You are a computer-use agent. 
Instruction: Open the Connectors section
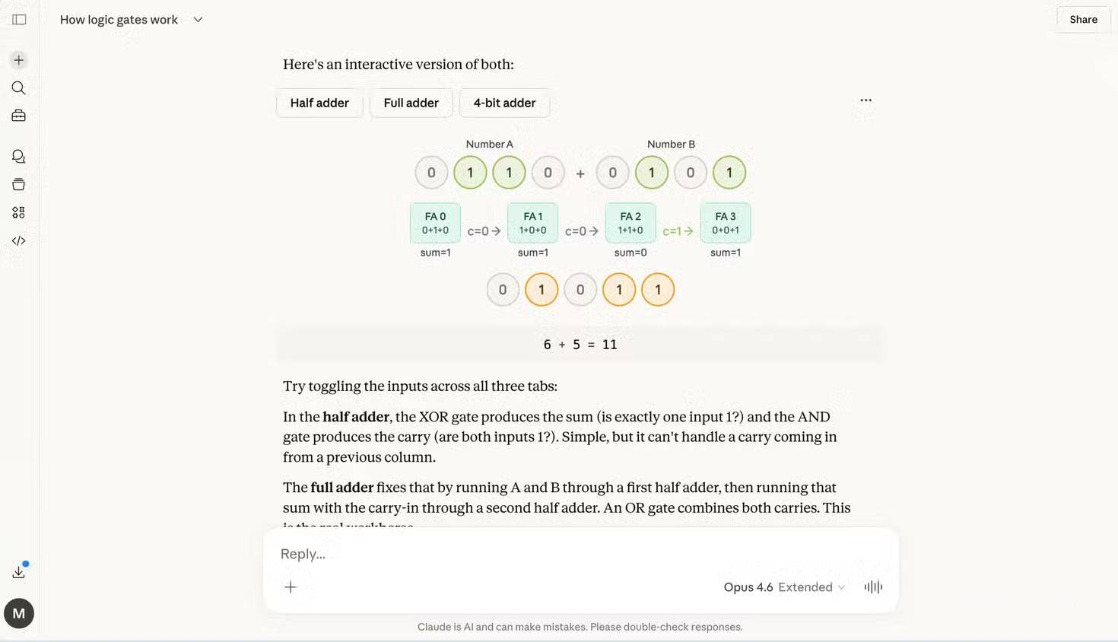click(18, 211)
